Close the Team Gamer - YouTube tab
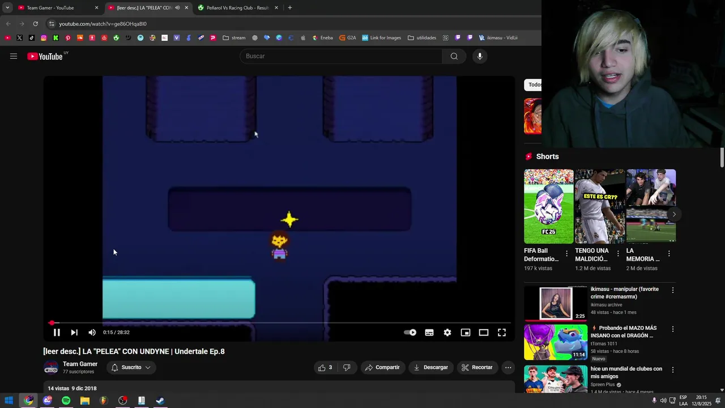 [x=97, y=8]
